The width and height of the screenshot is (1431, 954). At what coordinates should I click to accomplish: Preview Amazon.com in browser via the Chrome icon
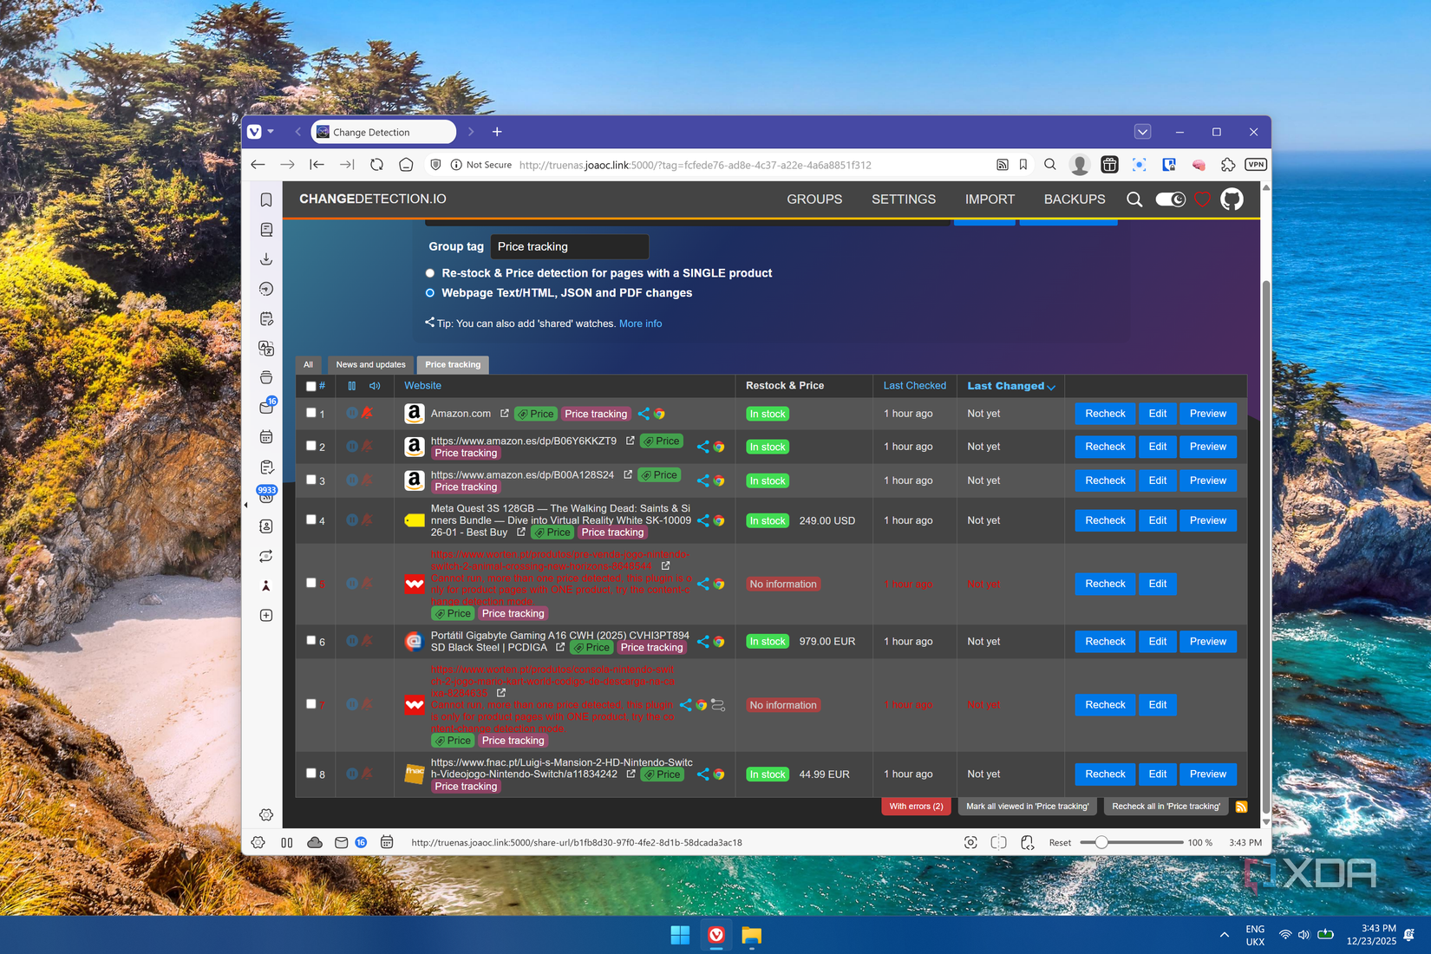coord(659,414)
